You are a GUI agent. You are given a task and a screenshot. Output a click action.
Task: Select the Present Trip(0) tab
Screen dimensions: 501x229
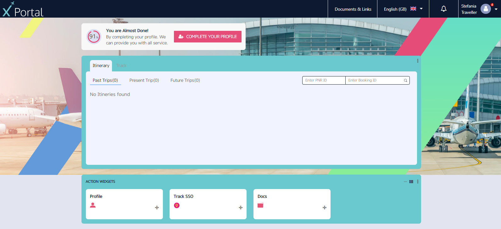click(x=144, y=81)
